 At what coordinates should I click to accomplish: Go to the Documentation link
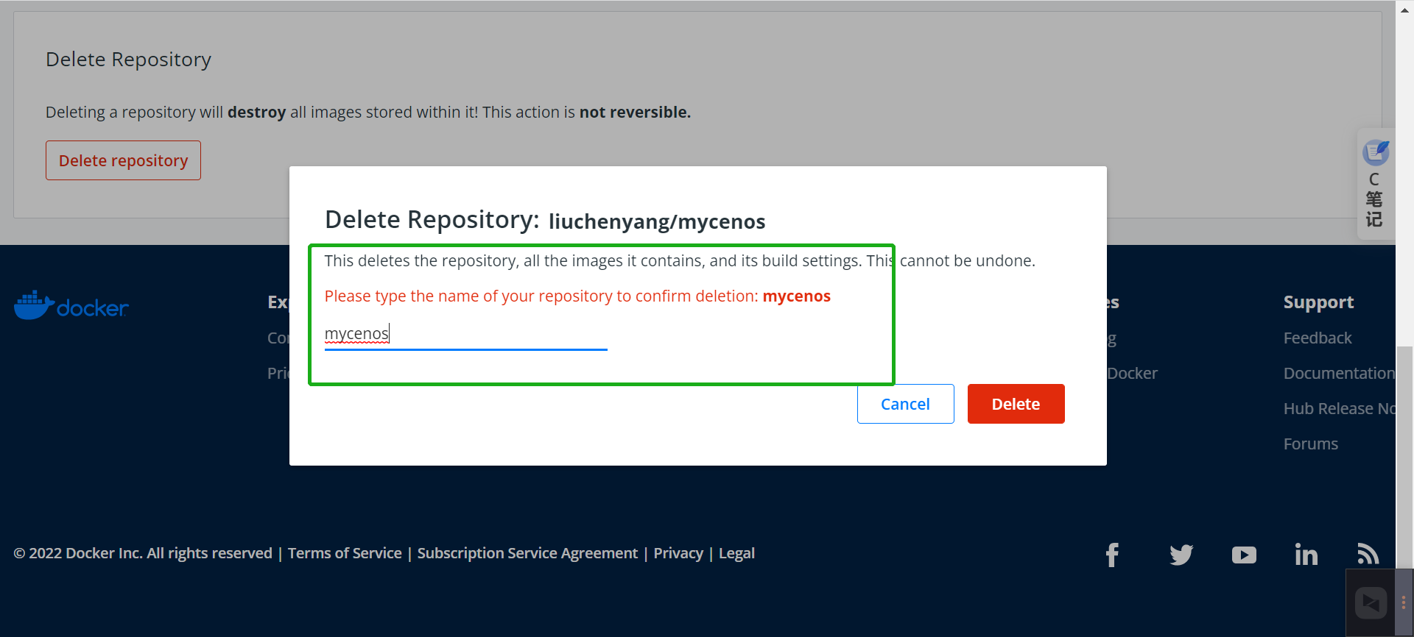1338,374
